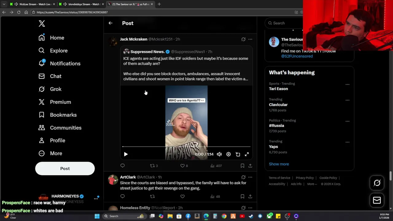Viewport: 393px width, 221px height.
Task: Open more options on Homeless Entity's post
Action: [250, 208]
